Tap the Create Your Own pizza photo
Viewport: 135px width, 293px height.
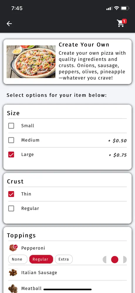coord(31,62)
